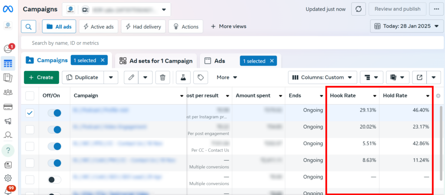This screenshot has height=195, width=445.
Task: Expand the edit pencil dropdown arrow
Action: point(145,77)
